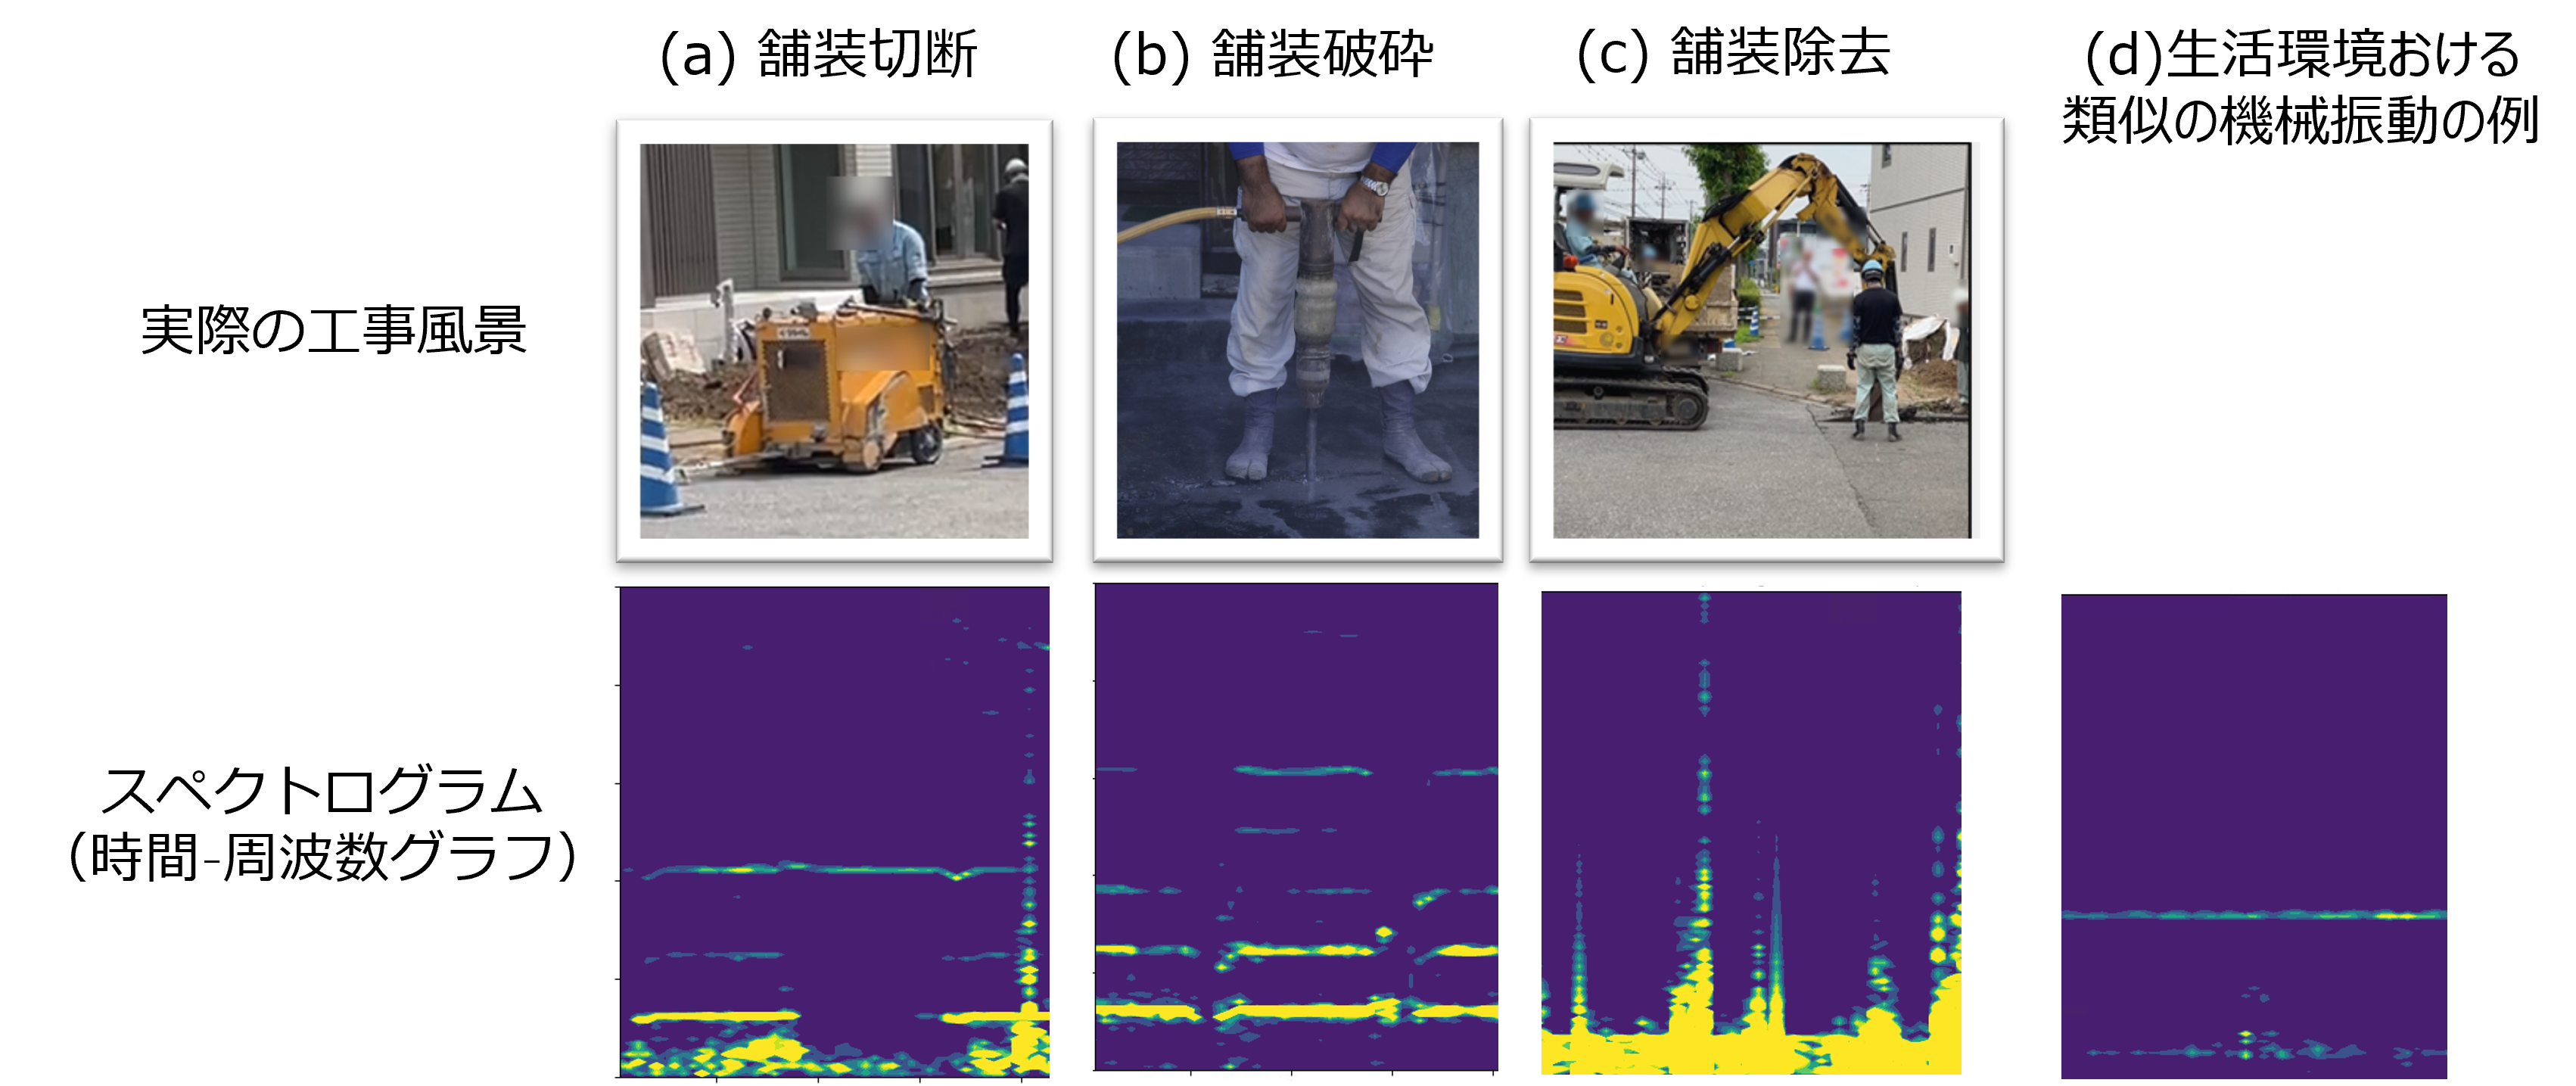
Task: Click the jackhammer pavement breaking photo (b)
Action: (x=1297, y=340)
